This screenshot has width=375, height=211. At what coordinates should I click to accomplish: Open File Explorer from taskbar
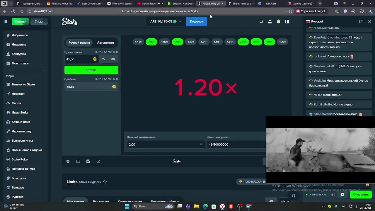(x=197, y=206)
